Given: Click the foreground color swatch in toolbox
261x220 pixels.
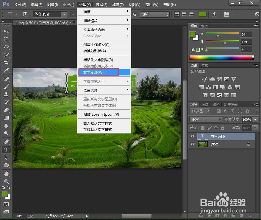Looking at the screenshot, I should coord(5,194).
